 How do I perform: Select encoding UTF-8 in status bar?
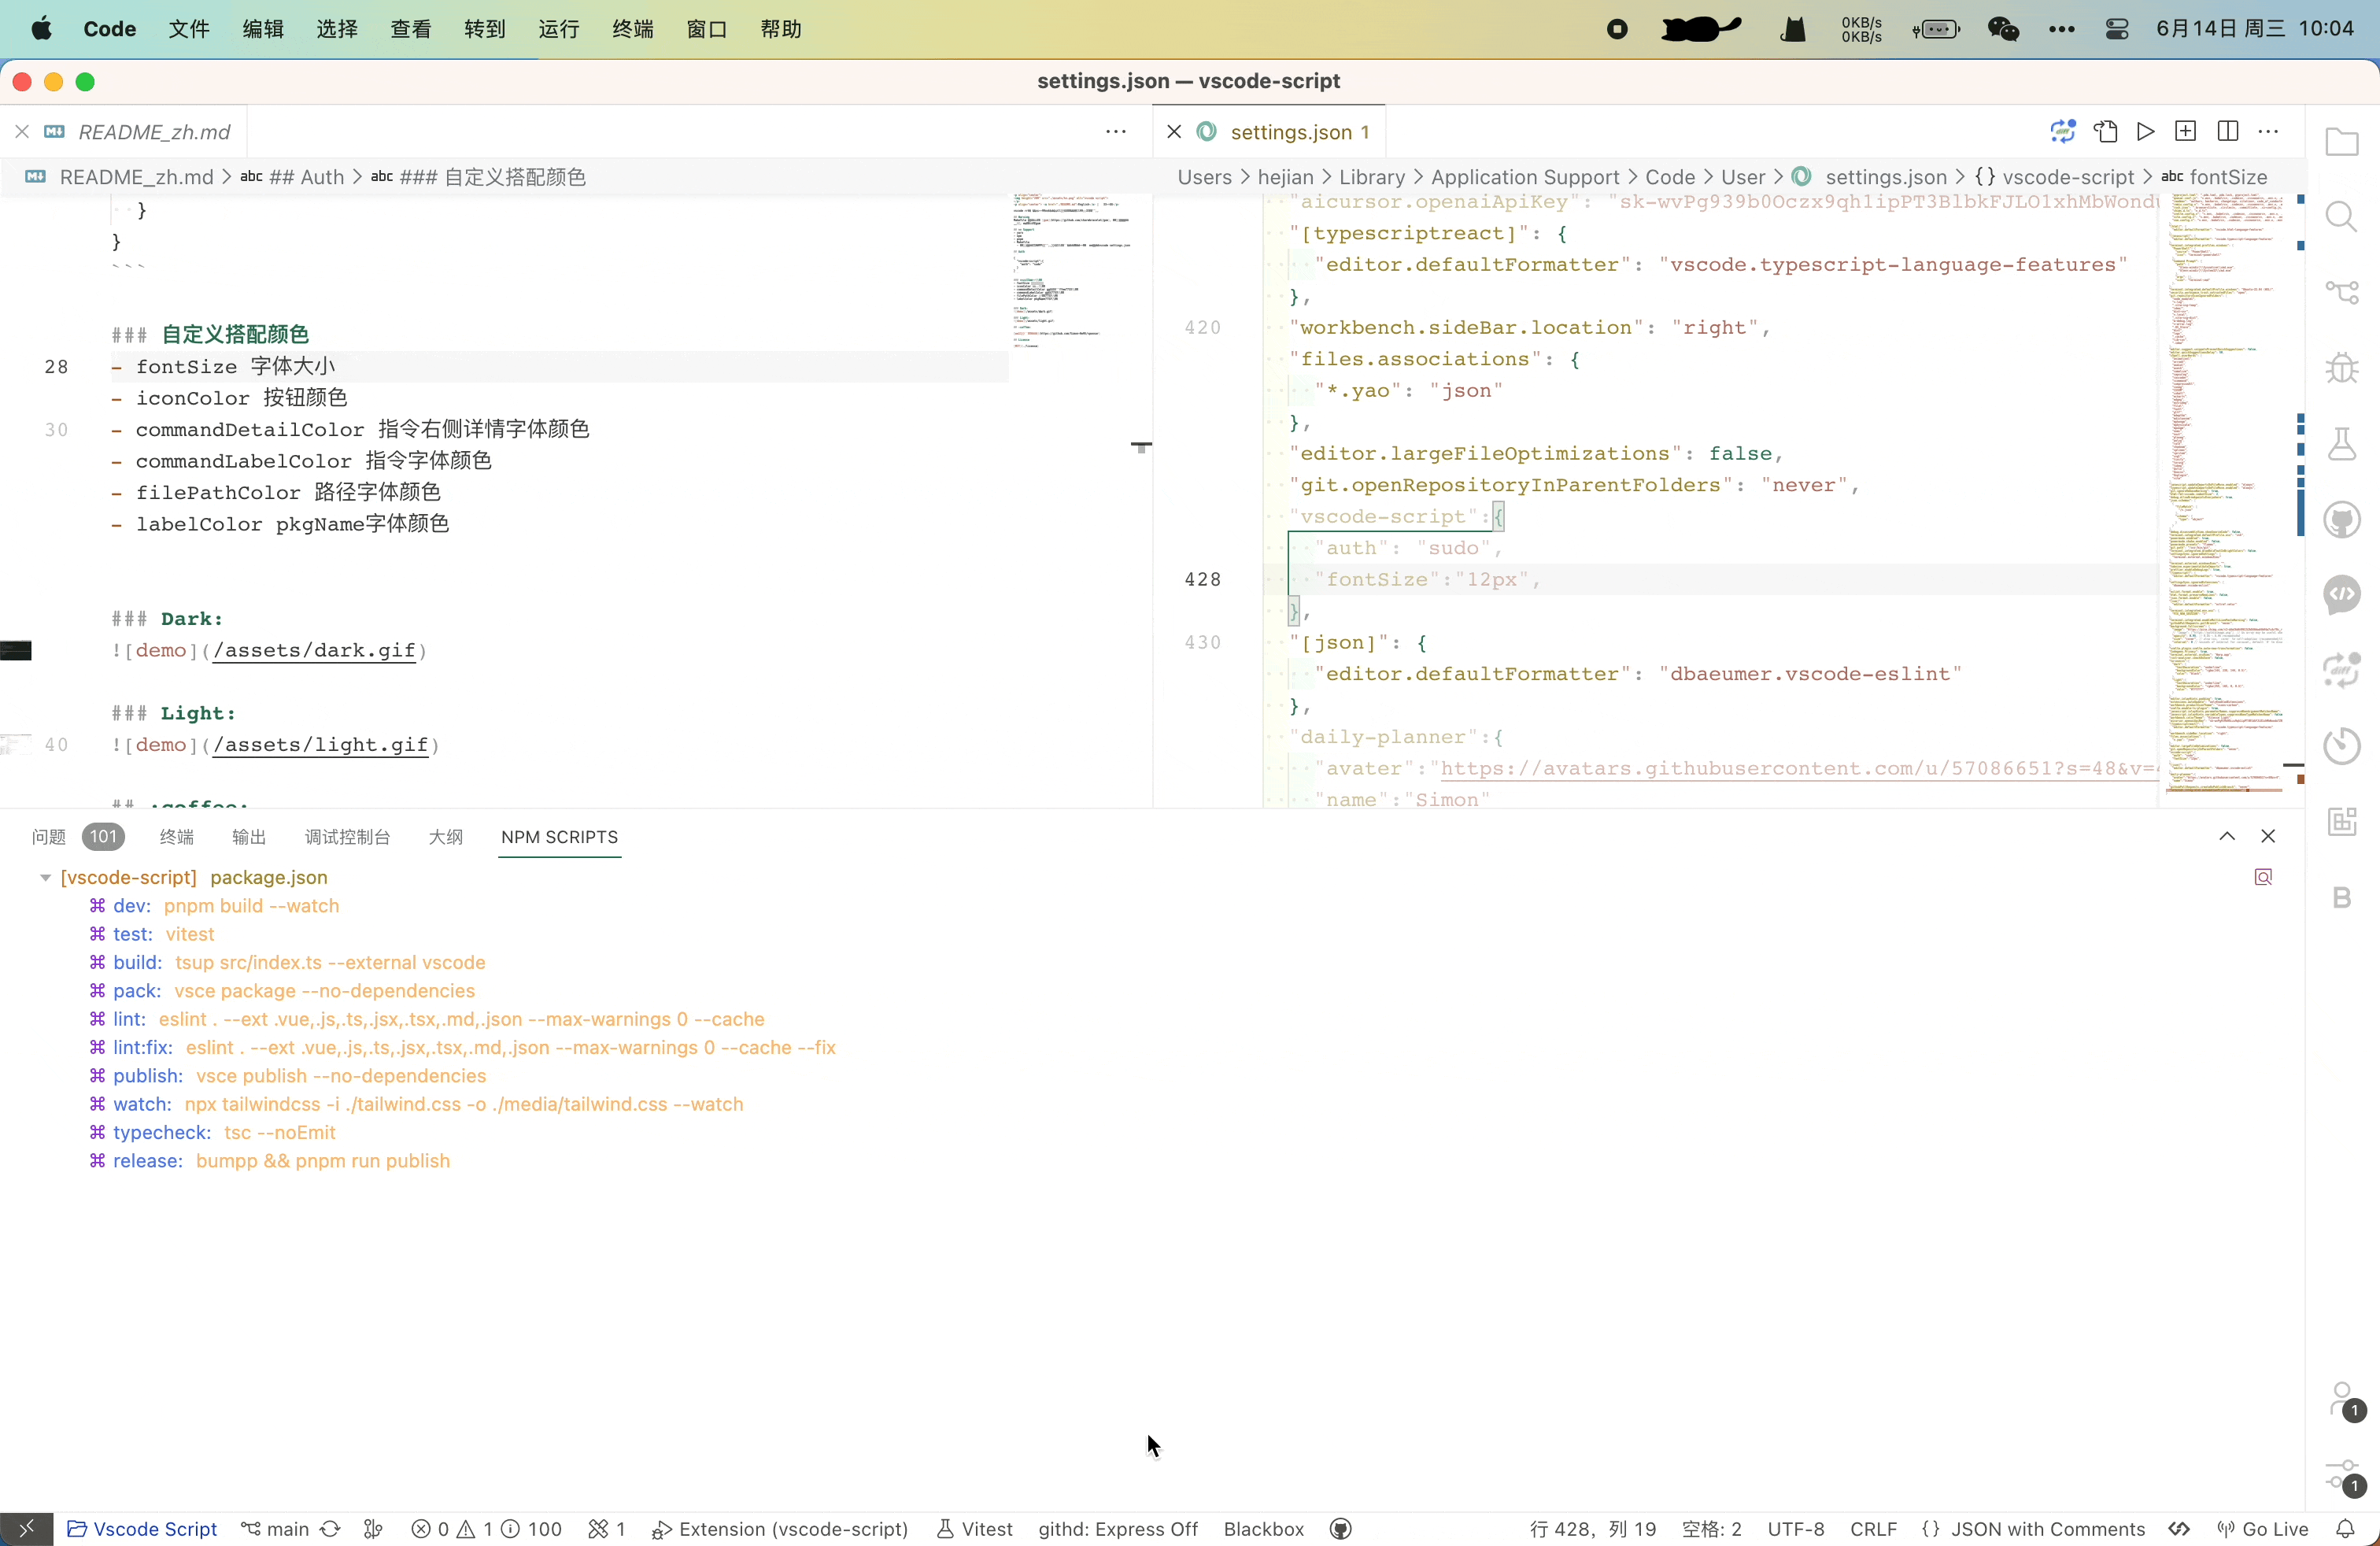pyautogui.click(x=1796, y=1529)
